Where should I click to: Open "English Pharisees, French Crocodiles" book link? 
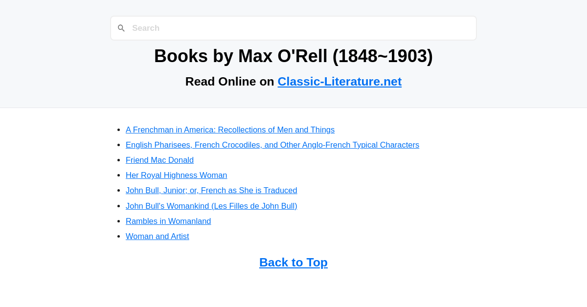tap(272, 145)
